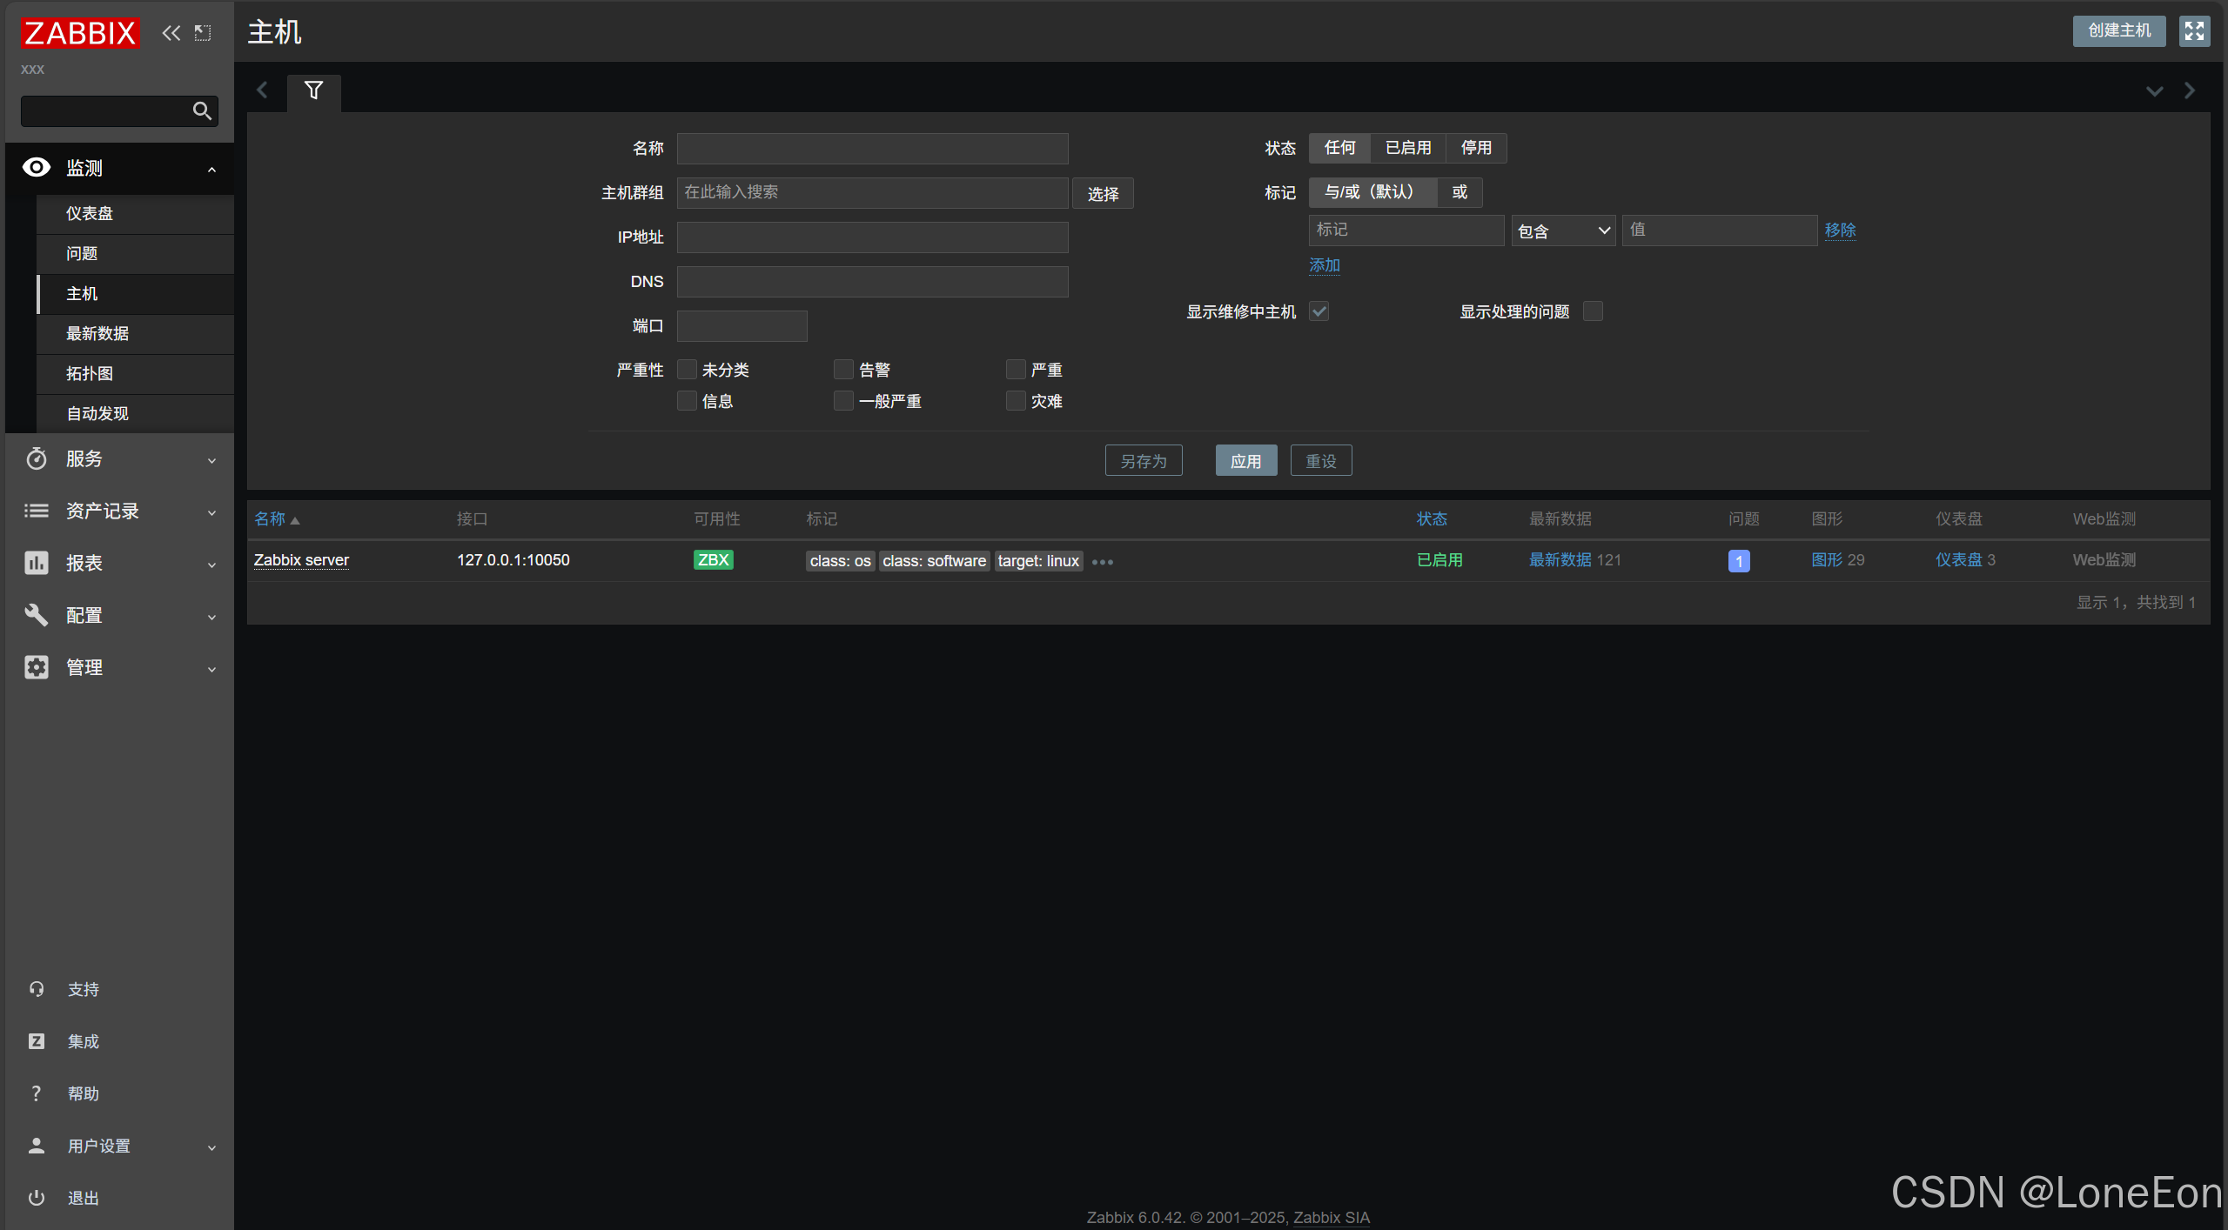Image resolution: width=2228 pixels, height=1230 pixels.
Task: Click the previous filter tab left arrow
Action: [262, 90]
